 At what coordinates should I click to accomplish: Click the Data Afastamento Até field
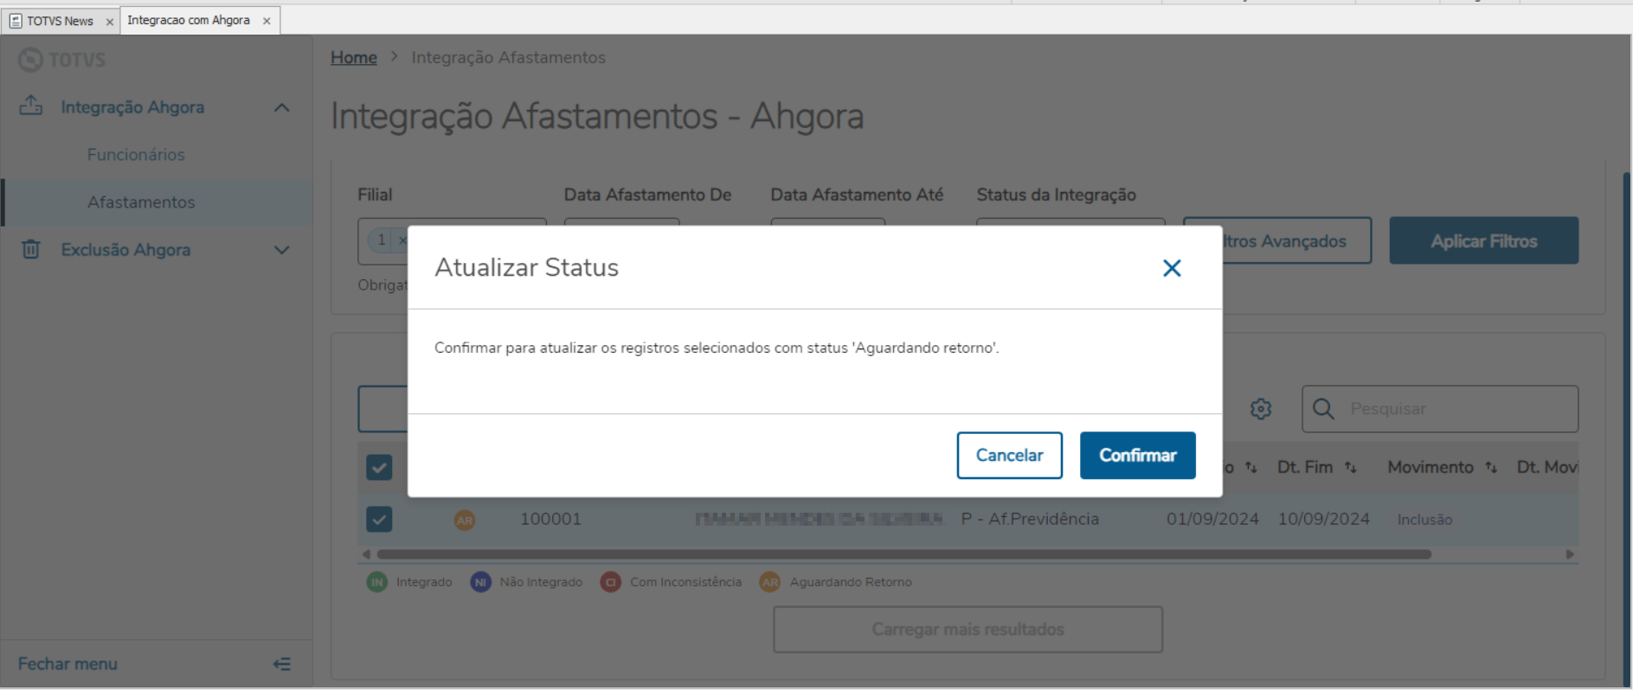tap(827, 222)
